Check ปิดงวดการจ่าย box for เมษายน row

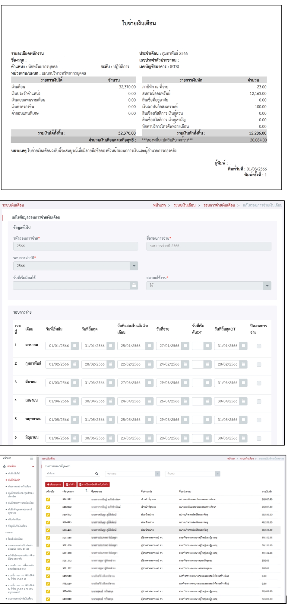point(259,401)
